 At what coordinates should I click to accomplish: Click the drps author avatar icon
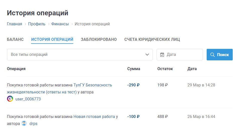(24, 123)
